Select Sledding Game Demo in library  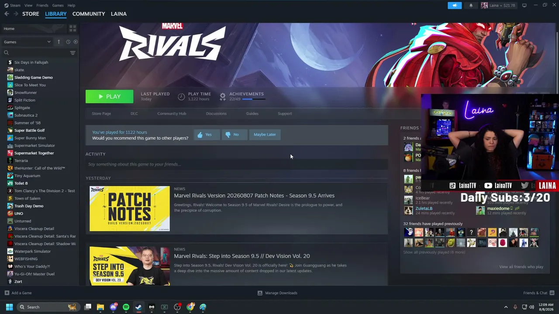point(33,78)
